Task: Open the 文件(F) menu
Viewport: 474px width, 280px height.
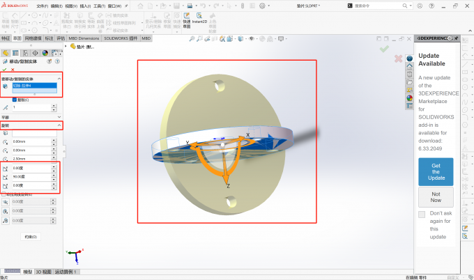Action: [x=43, y=6]
